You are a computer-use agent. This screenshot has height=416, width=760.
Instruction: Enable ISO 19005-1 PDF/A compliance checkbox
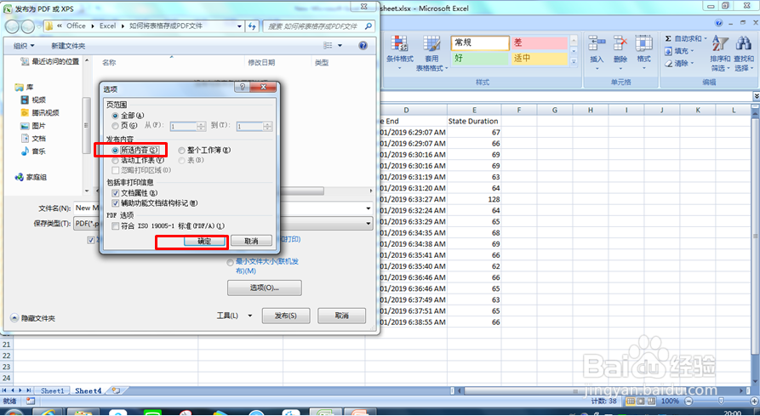[x=116, y=226]
